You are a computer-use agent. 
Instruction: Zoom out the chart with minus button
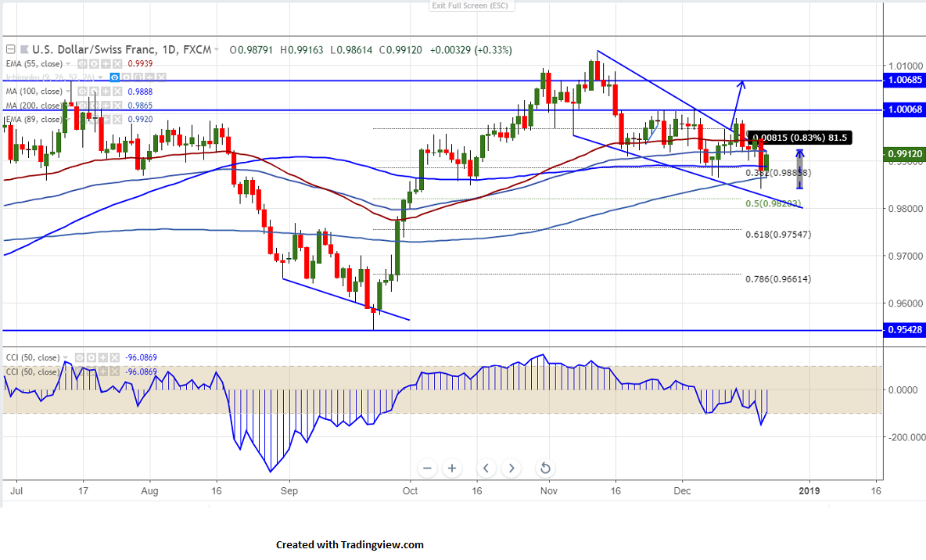427,468
